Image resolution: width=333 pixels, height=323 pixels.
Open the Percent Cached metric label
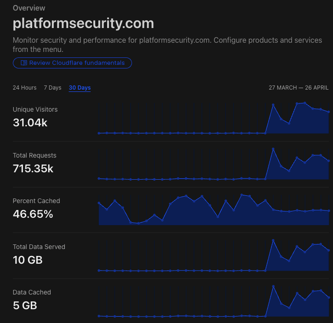(36, 201)
